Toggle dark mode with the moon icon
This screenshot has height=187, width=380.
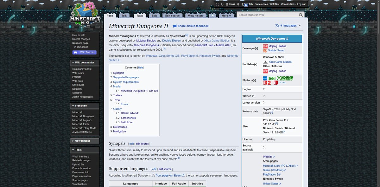222,4
